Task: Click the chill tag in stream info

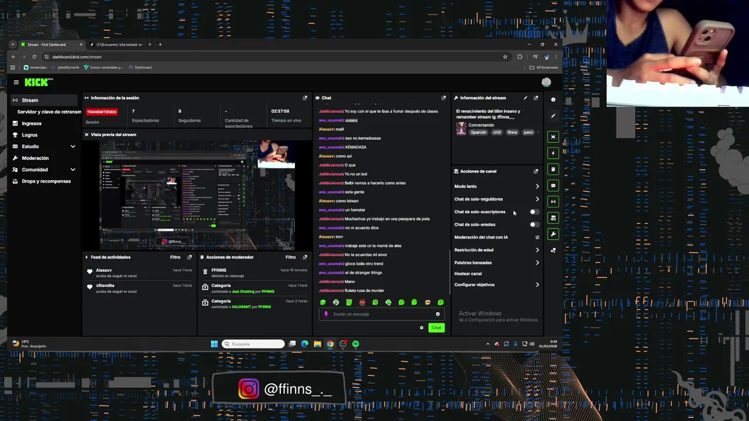Action: (497, 132)
